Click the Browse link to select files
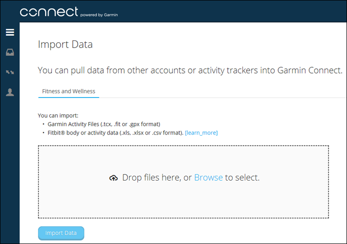The height and width of the screenshot is (244, 347). point(208,177)
